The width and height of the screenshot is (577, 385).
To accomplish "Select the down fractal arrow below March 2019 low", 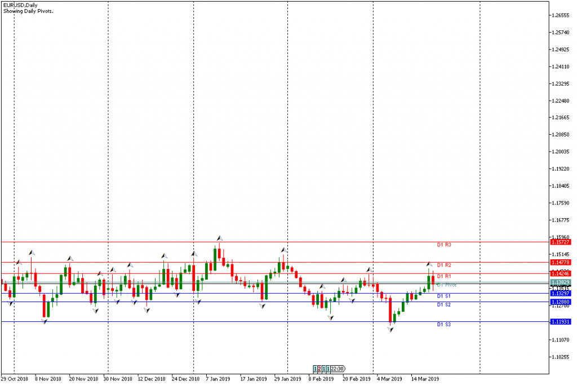I will pos(390,329).
